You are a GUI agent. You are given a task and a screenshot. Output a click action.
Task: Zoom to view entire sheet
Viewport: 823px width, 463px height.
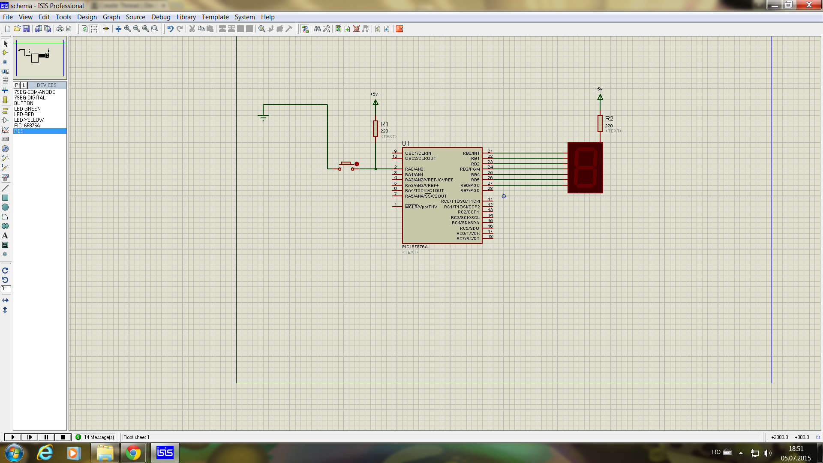tap(145, 29)
